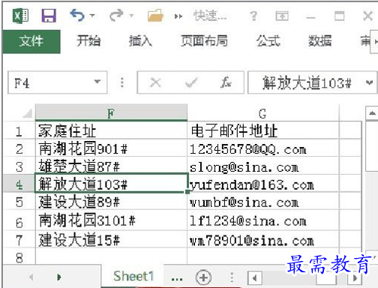Screen dimensions: 378x288
Task: Select cell 电子邮件地址
Action: 263,130
